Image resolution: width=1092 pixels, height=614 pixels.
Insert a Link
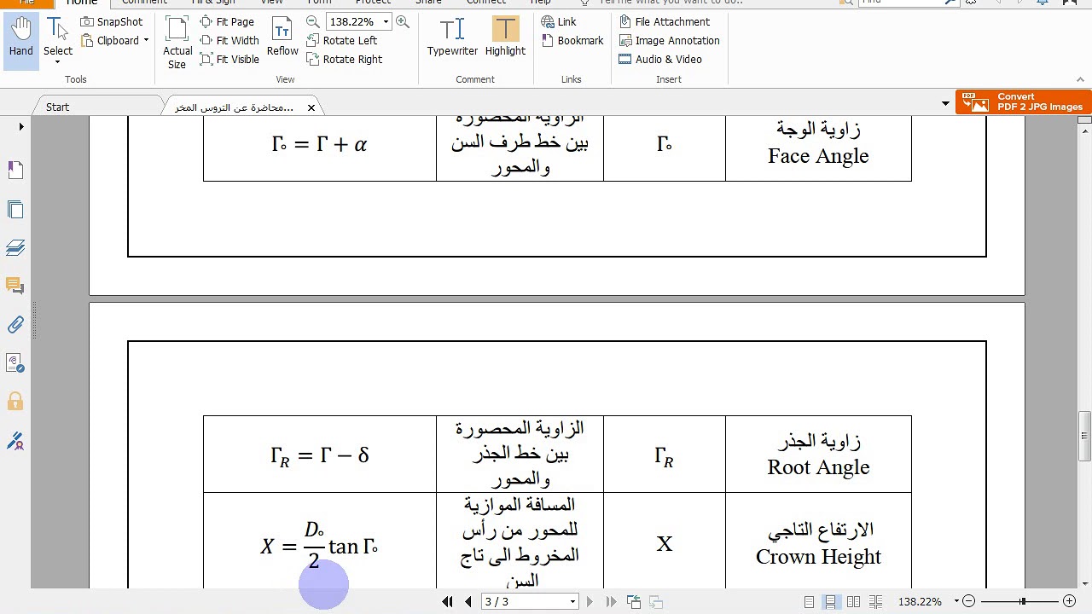click(559, 21)
